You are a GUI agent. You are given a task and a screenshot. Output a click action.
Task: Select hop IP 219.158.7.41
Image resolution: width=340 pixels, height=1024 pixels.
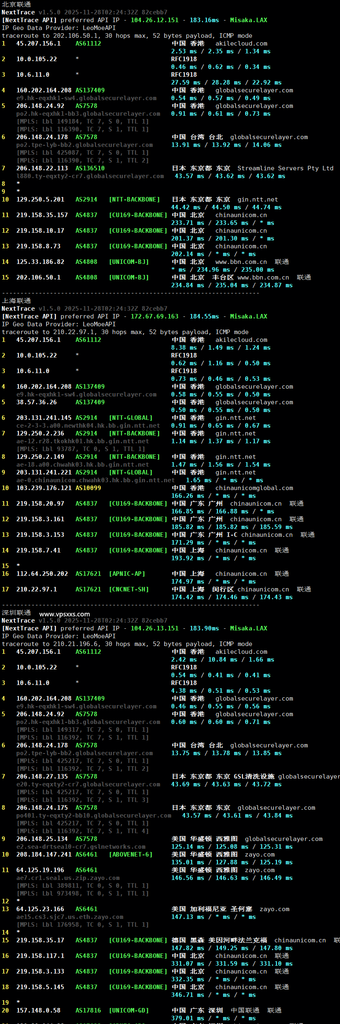coord(39,550)
